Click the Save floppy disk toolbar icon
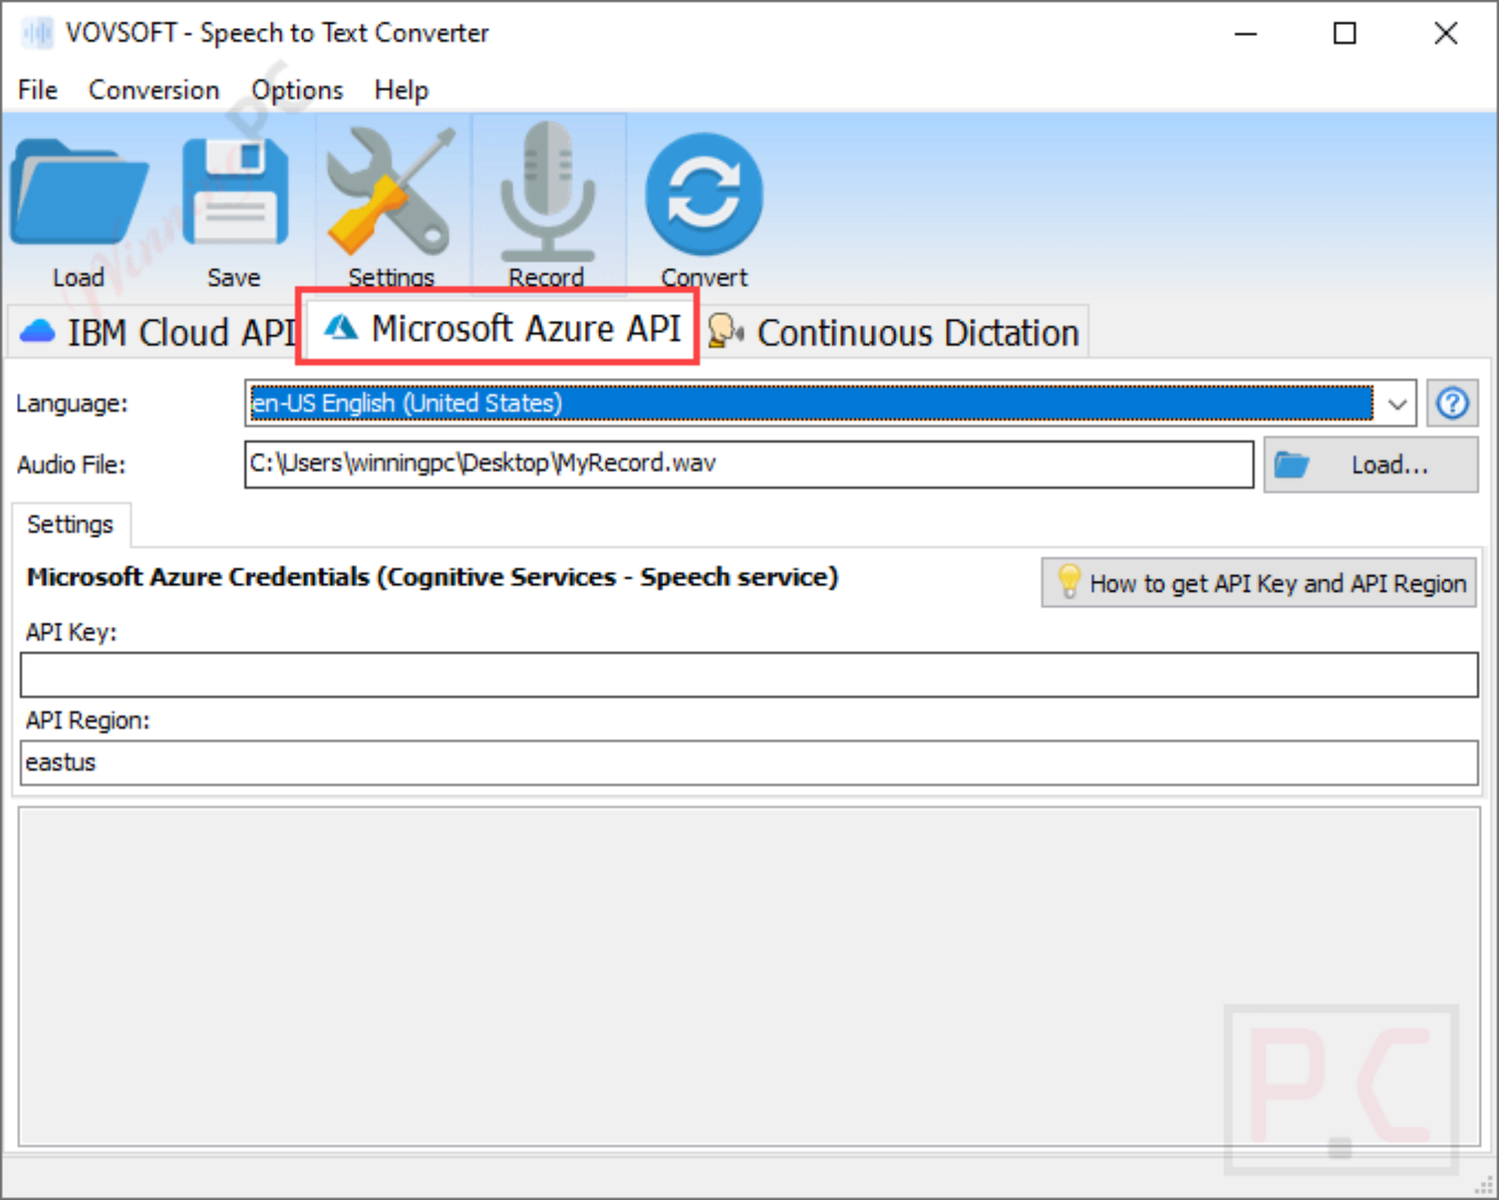 coord(235,192)
